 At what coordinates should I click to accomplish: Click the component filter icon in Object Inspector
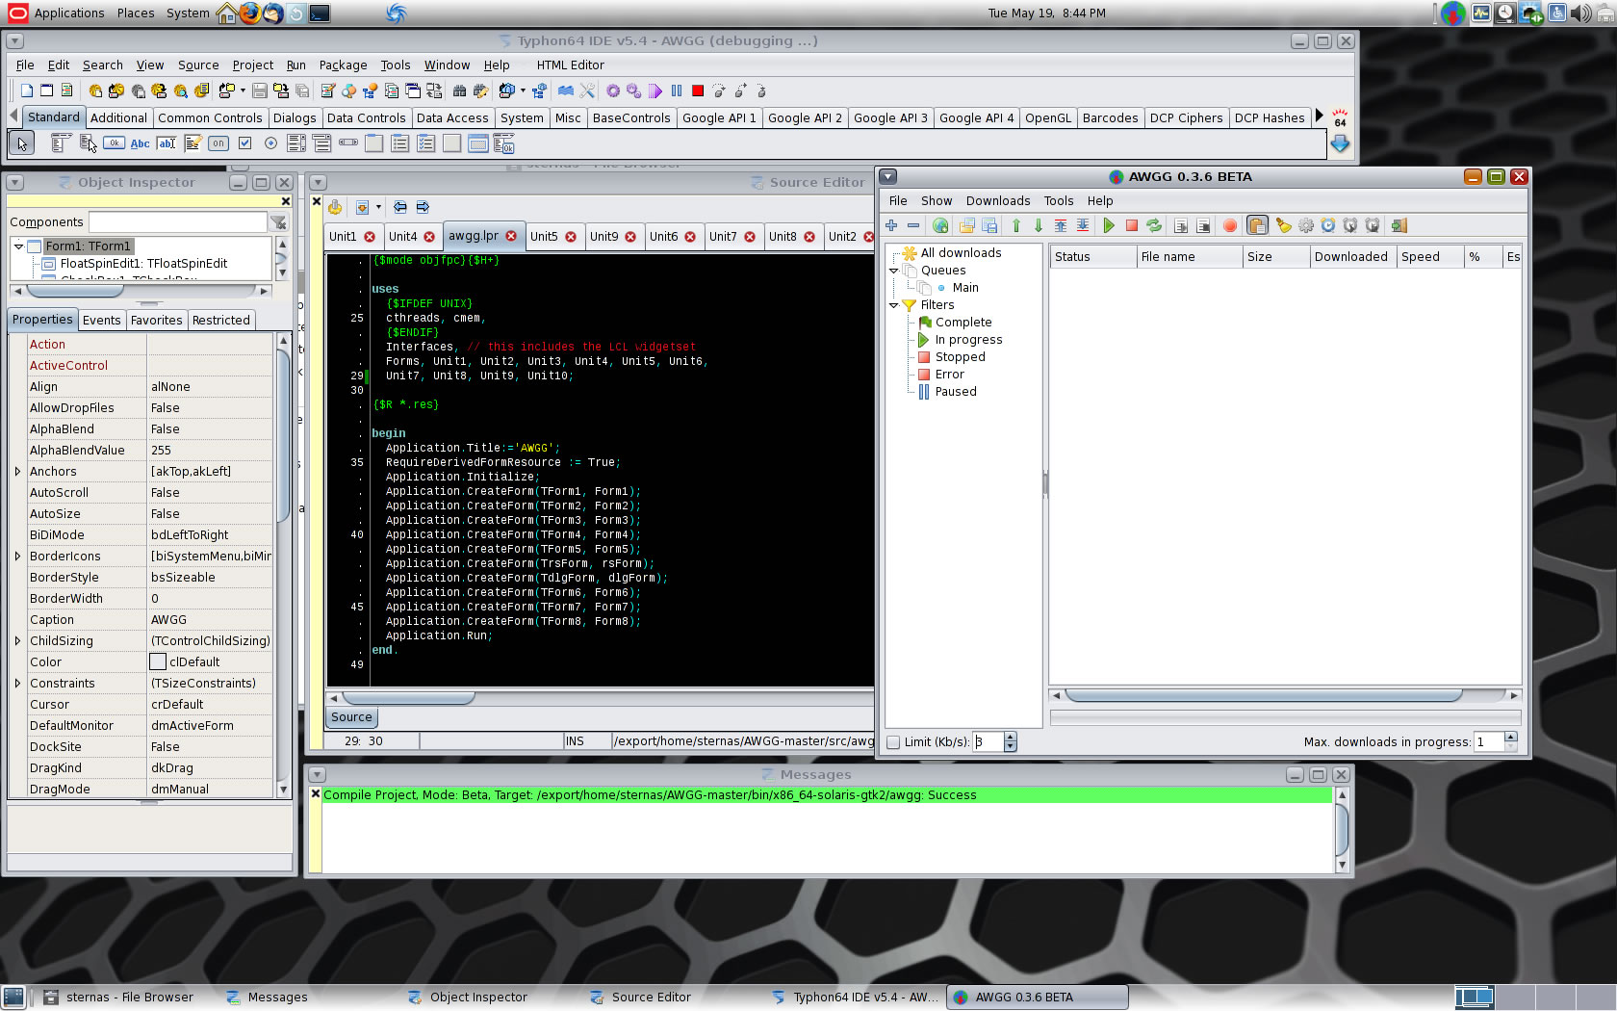tap(278, 222)
